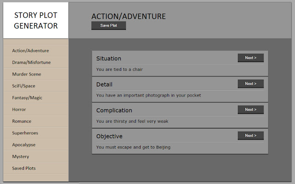
Task: Generate the next Complication
Action: click(250, 109)
